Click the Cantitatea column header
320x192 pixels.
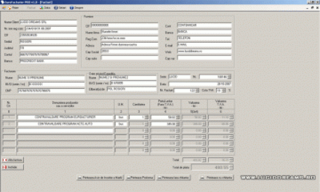(139, 104)
